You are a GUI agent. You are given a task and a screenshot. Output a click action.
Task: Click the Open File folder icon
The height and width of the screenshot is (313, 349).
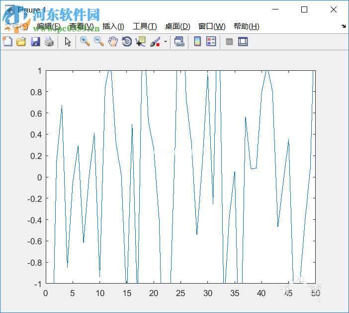21,42
